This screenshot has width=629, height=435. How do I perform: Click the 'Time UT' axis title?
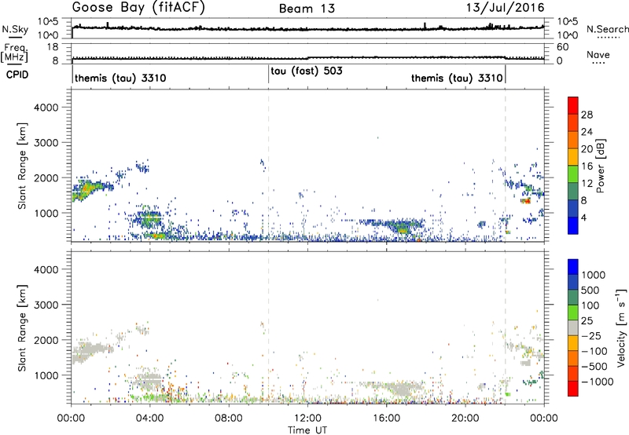pos(307,430)
